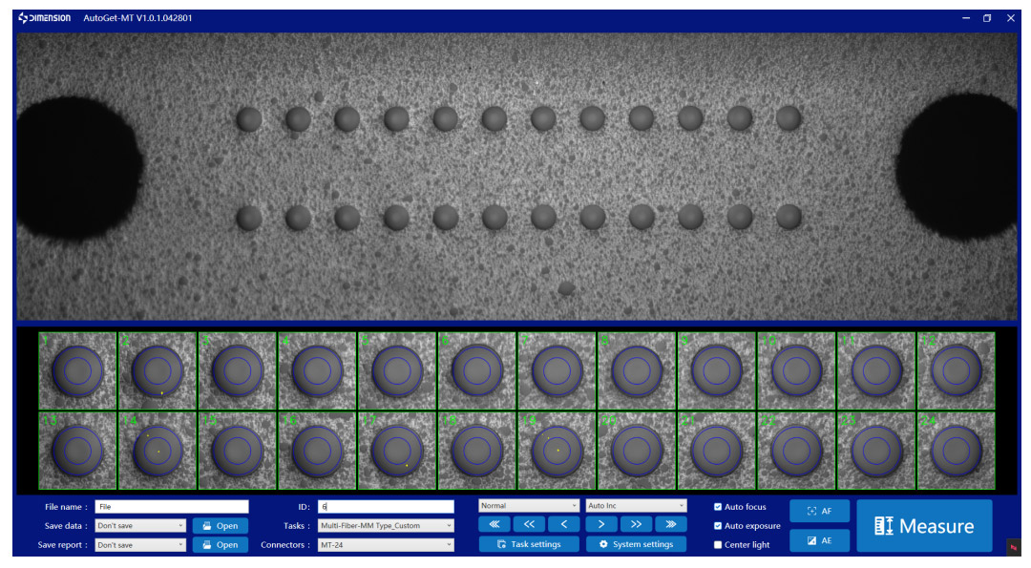Select fiber thumbnail 22
This screenshot has height=568, width=1031.
[796, 451]
